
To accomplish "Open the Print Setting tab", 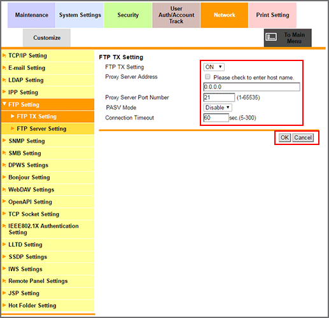I will pyautogui.click(x=272, y=15).
